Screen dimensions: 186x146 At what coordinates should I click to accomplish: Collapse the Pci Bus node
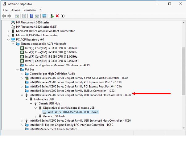click(x=17, y=70)
